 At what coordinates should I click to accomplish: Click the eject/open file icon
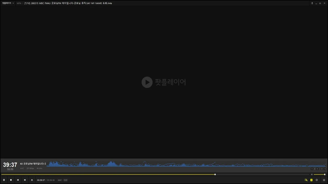(32, 180)
